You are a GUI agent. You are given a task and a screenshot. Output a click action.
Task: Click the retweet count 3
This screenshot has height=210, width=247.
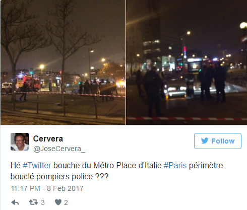tap(43, 202)
